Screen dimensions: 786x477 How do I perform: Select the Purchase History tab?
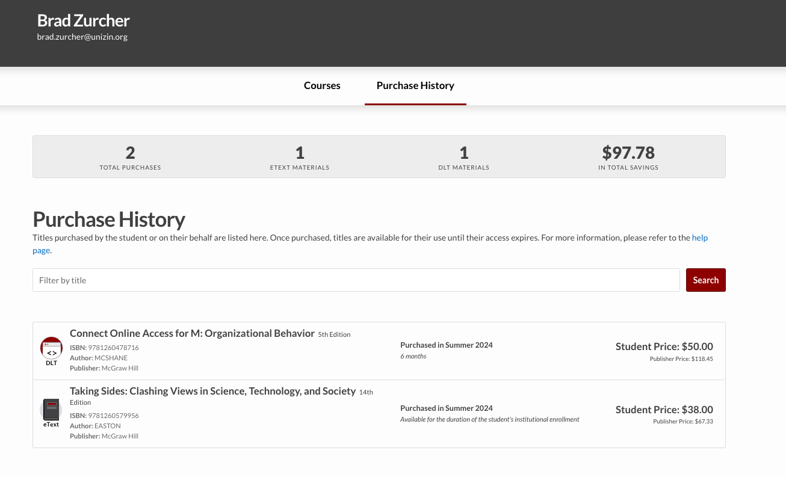pos(415,85)
